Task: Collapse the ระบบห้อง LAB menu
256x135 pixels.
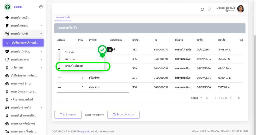Action: click(41, 34)
